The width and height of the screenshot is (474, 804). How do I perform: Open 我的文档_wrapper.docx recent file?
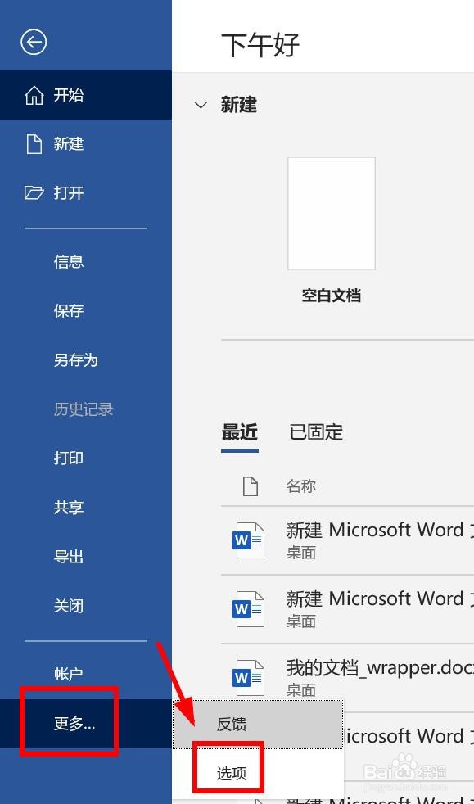click(347, 678)
